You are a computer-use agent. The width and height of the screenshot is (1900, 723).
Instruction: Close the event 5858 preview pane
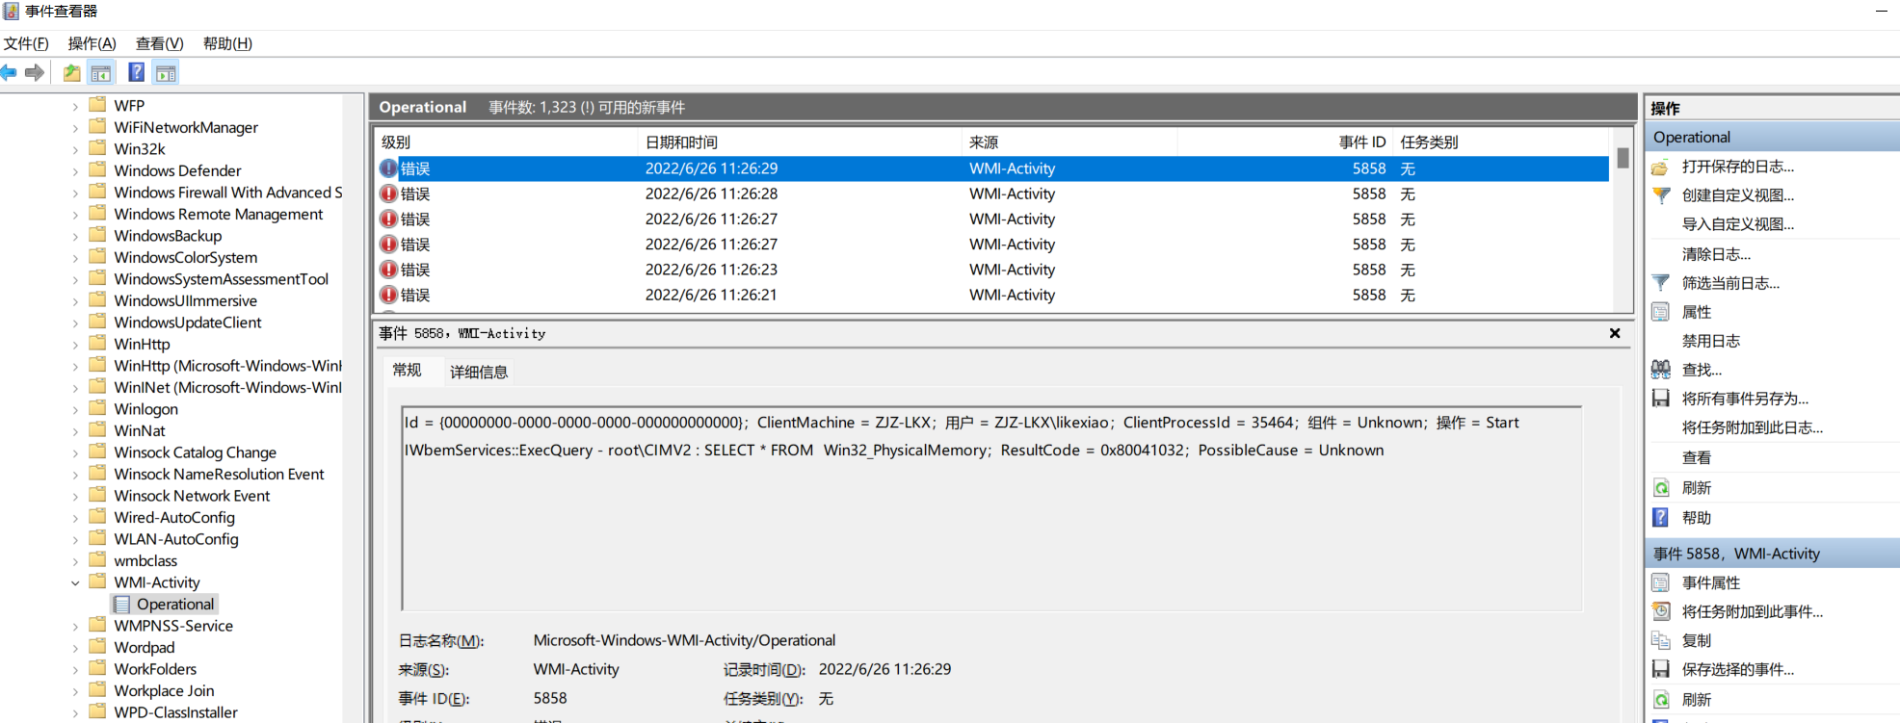point(1615,333)
